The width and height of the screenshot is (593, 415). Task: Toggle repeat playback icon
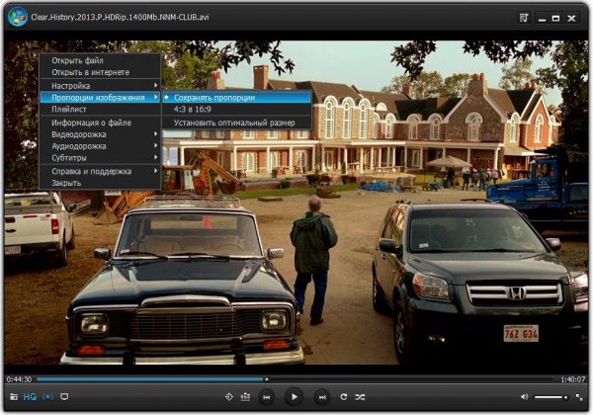point(343,397)
